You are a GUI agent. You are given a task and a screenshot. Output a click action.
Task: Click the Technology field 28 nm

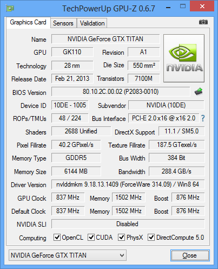pyautogui.click(x=72, y=66)
